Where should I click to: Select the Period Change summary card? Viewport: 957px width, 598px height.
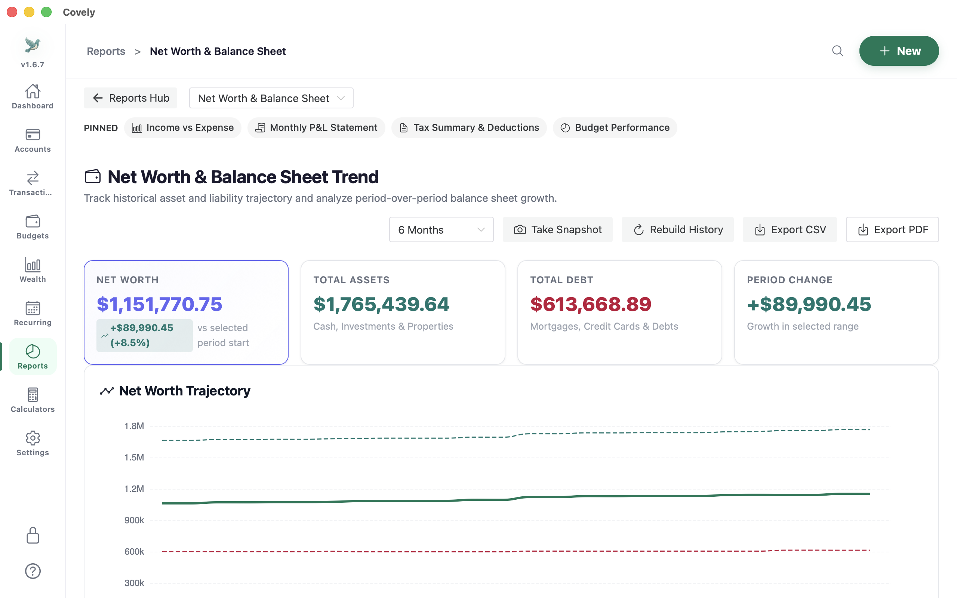coord(836,312)
